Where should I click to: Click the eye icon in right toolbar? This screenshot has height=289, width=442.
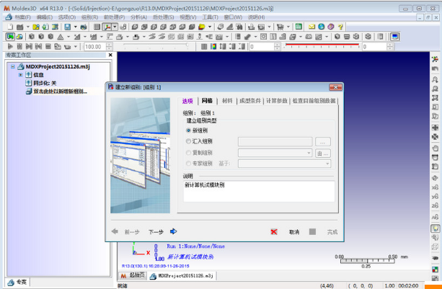coord(435,258)
